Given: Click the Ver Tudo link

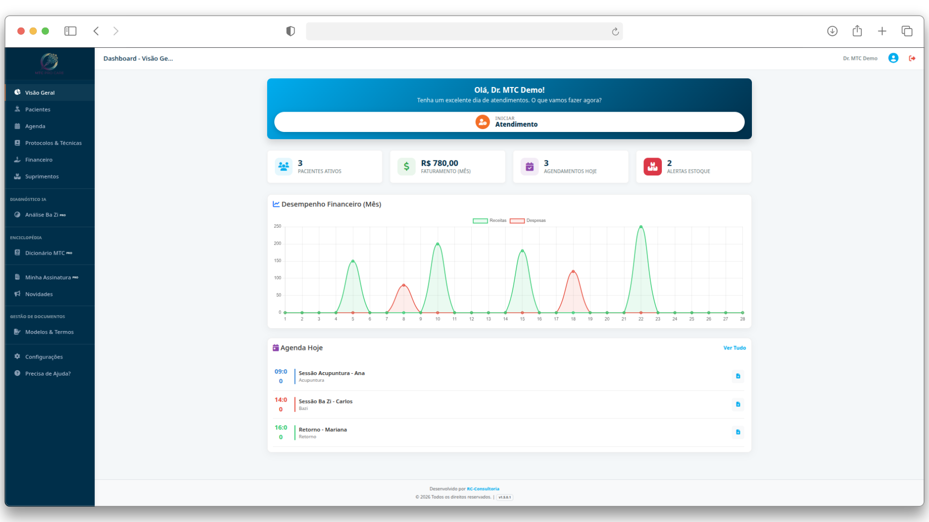Looking at the screenshot, I should click(734, 348).
